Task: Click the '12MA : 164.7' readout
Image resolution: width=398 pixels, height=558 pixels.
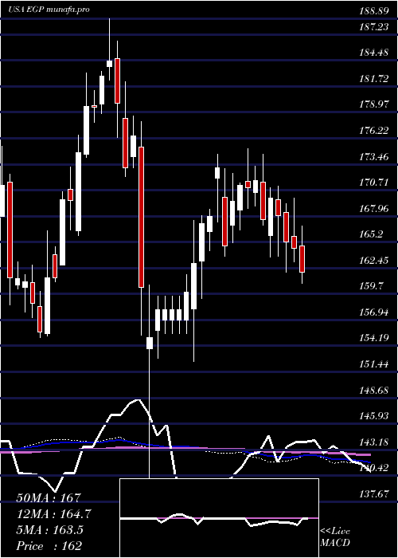Action: [x=53, y=514]
